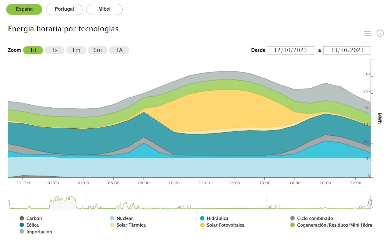Open the chart hamburger export menu
Screen dimensions: 390x243
(x=367, y=33)
